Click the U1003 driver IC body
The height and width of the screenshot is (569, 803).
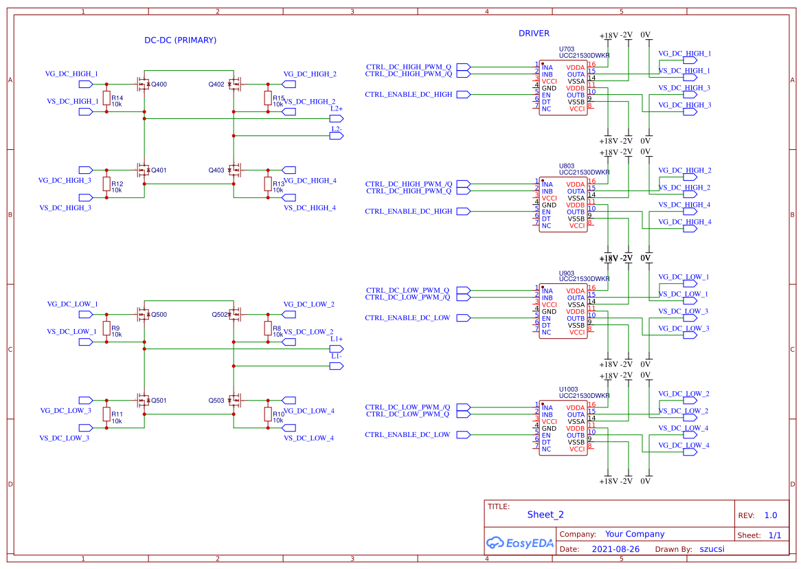click(563, 428)
